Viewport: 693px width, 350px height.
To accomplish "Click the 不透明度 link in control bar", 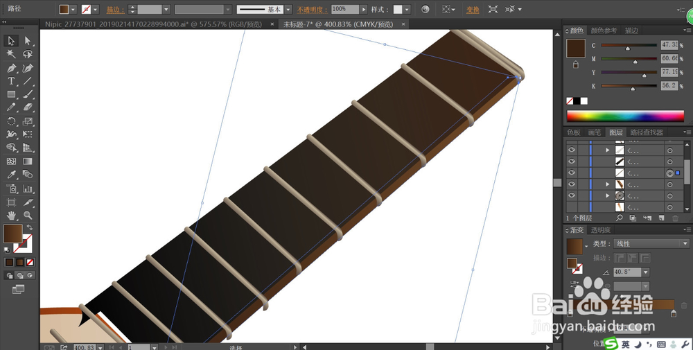I will (313, 9).
